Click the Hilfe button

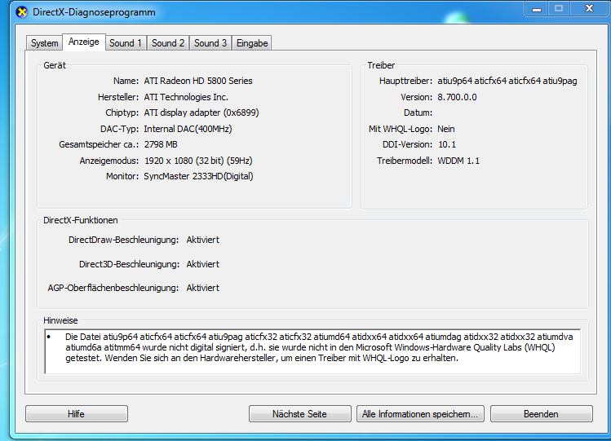(77, 414)
